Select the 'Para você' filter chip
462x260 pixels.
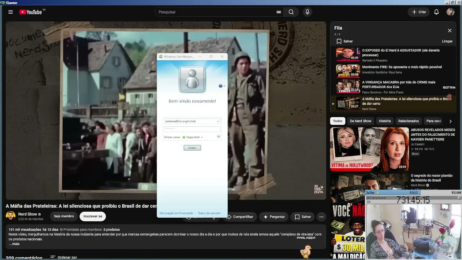pyautogui.click(x=433, y=121)
